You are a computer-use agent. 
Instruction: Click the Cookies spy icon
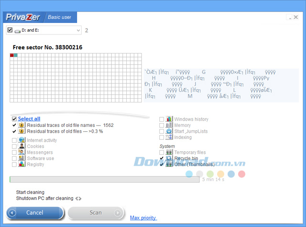pos(22,146)
